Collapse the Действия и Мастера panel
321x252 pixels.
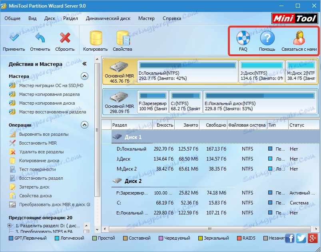coord(84,64)
